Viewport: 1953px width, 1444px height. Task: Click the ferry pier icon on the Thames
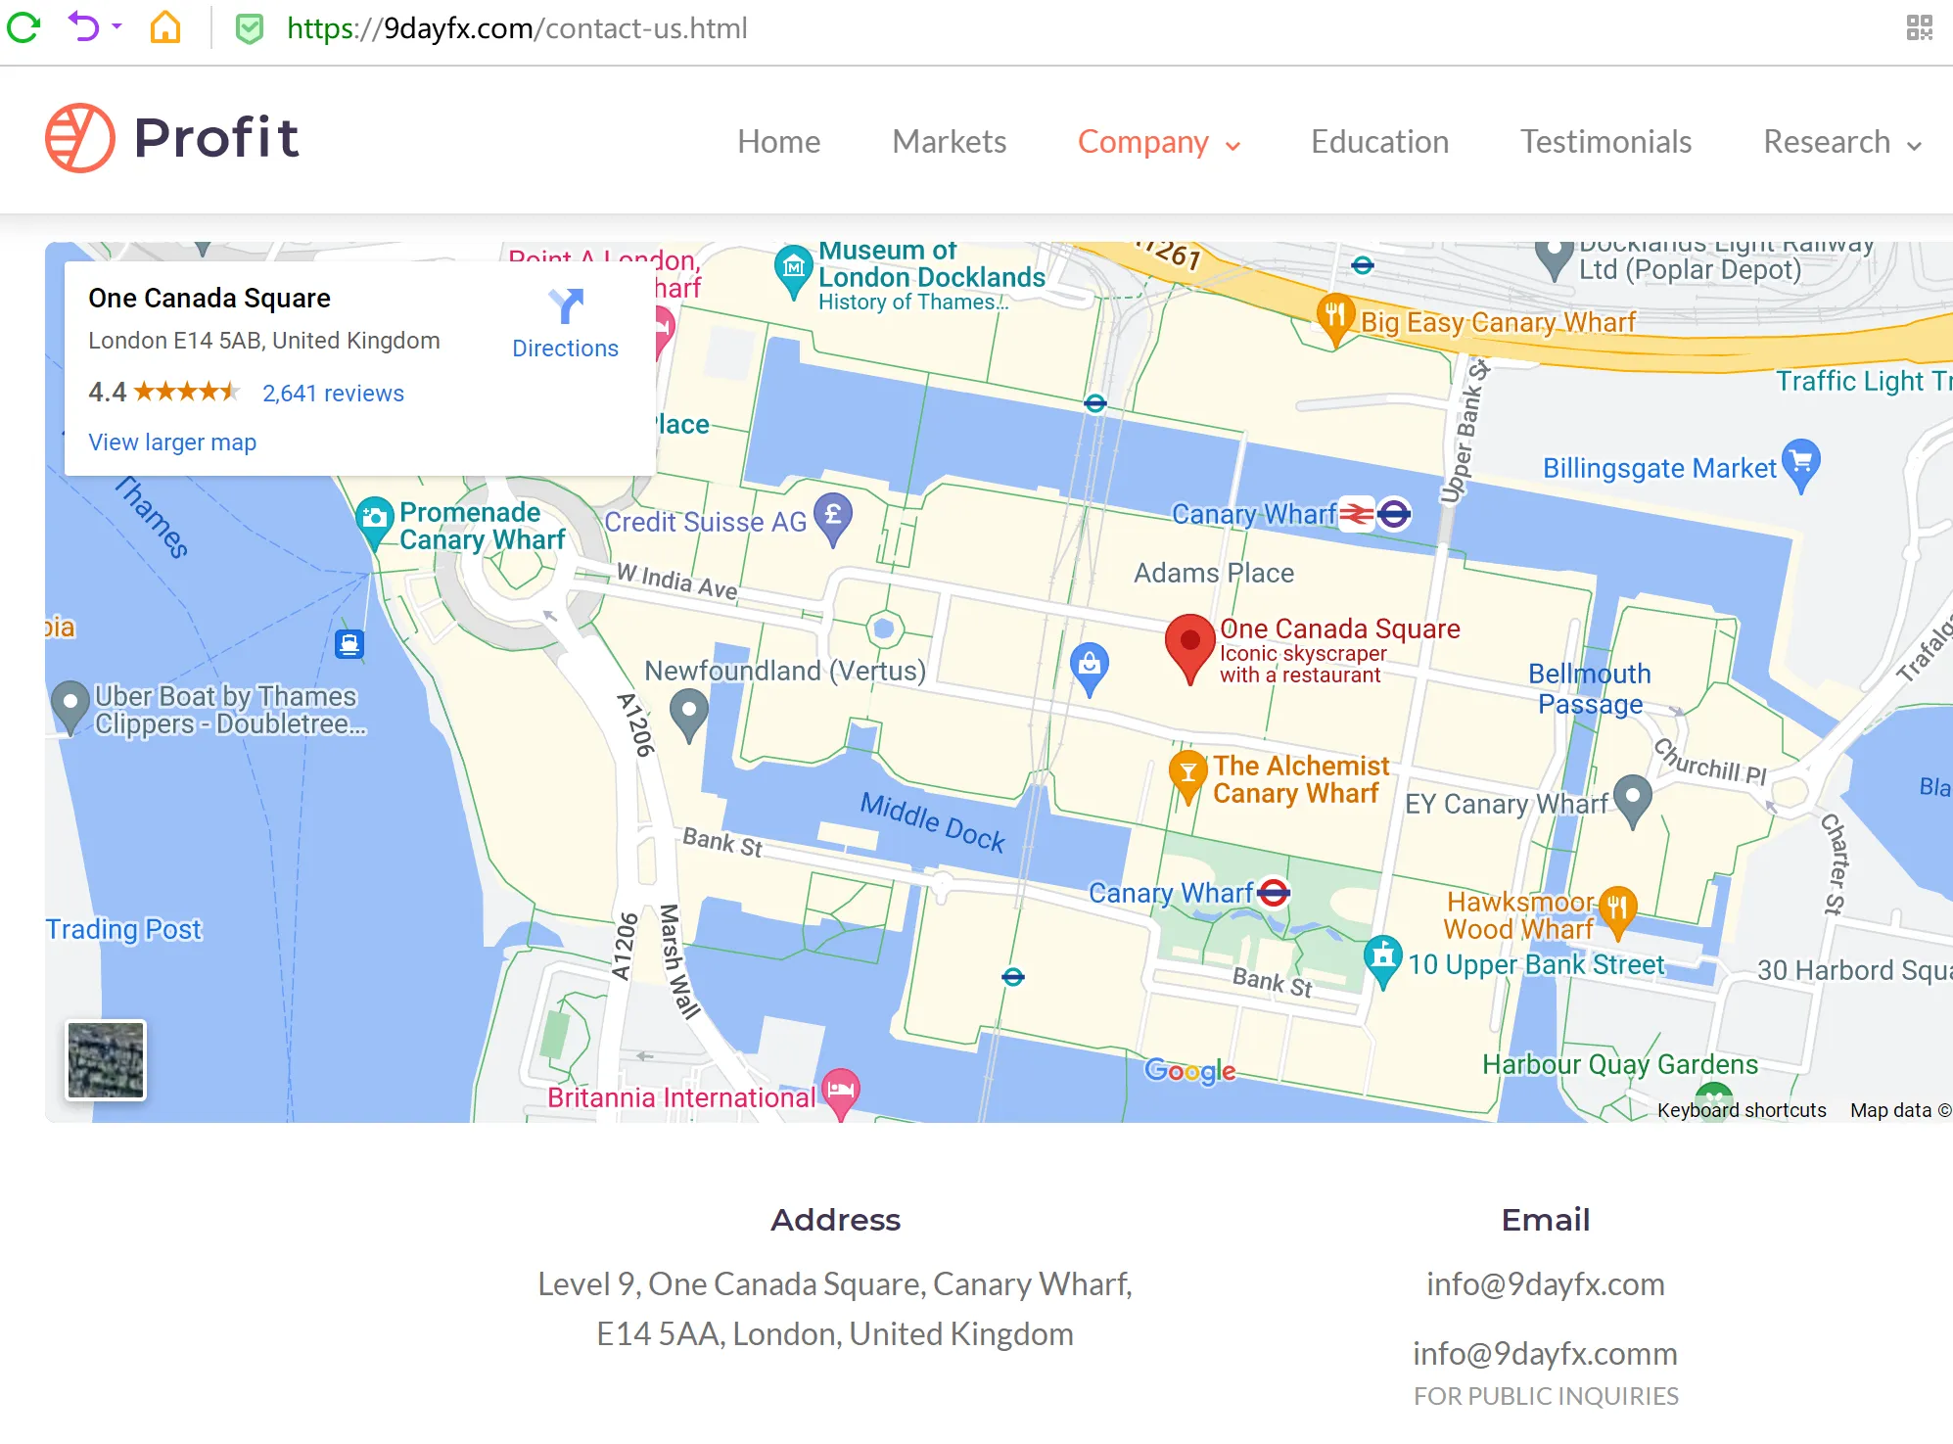349,644
